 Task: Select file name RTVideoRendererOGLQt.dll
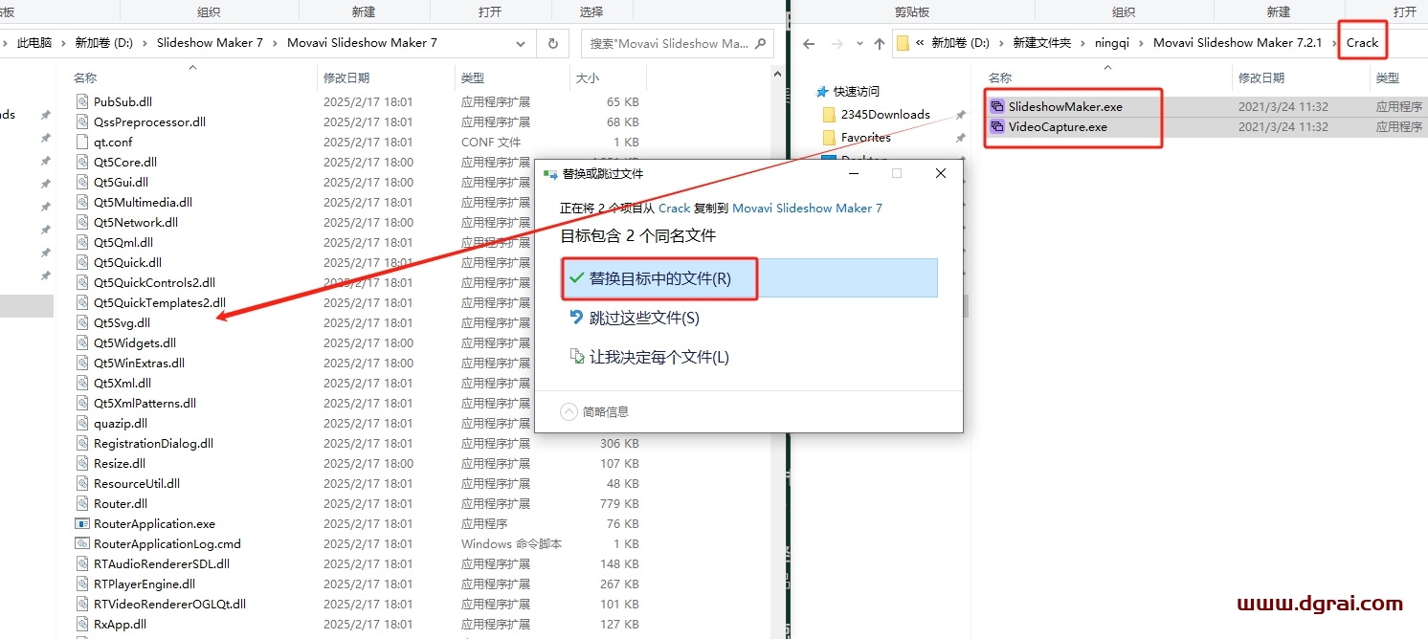[170, 604]
